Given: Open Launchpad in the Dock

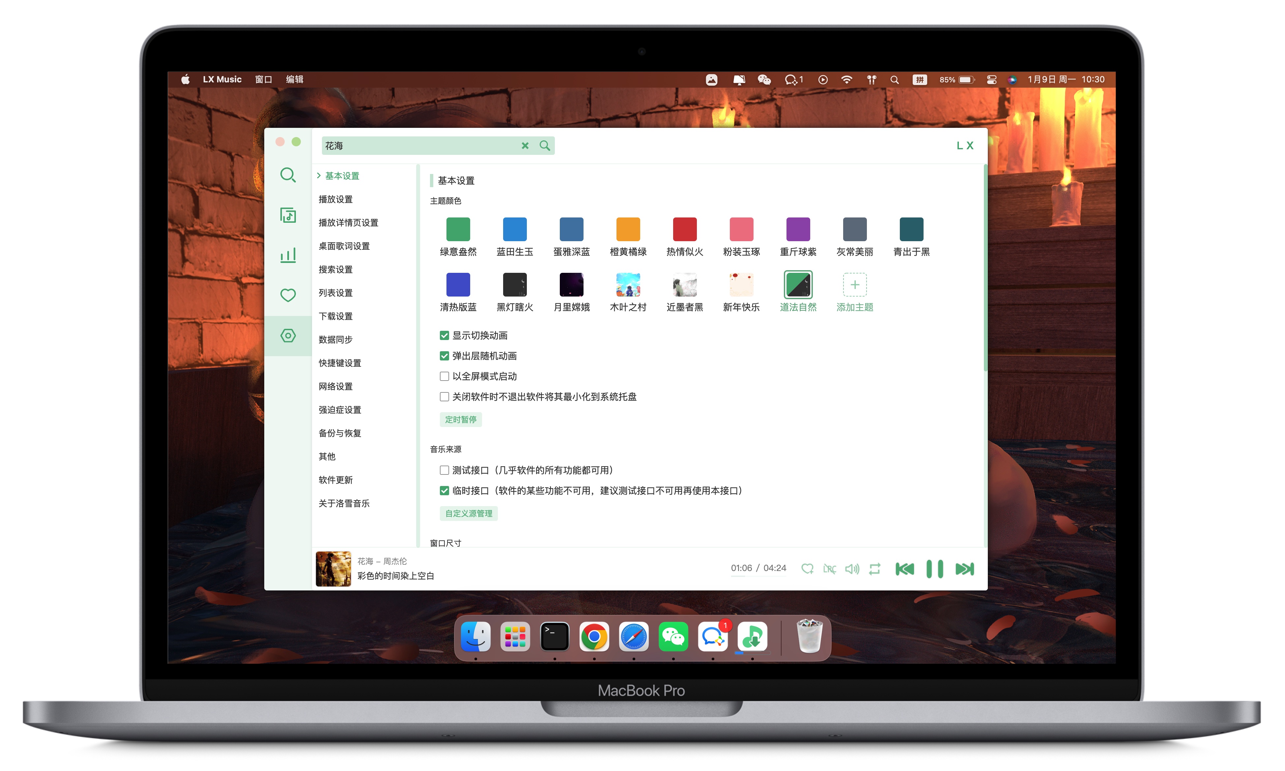Looking at the screenshot, I should point(515,637).
